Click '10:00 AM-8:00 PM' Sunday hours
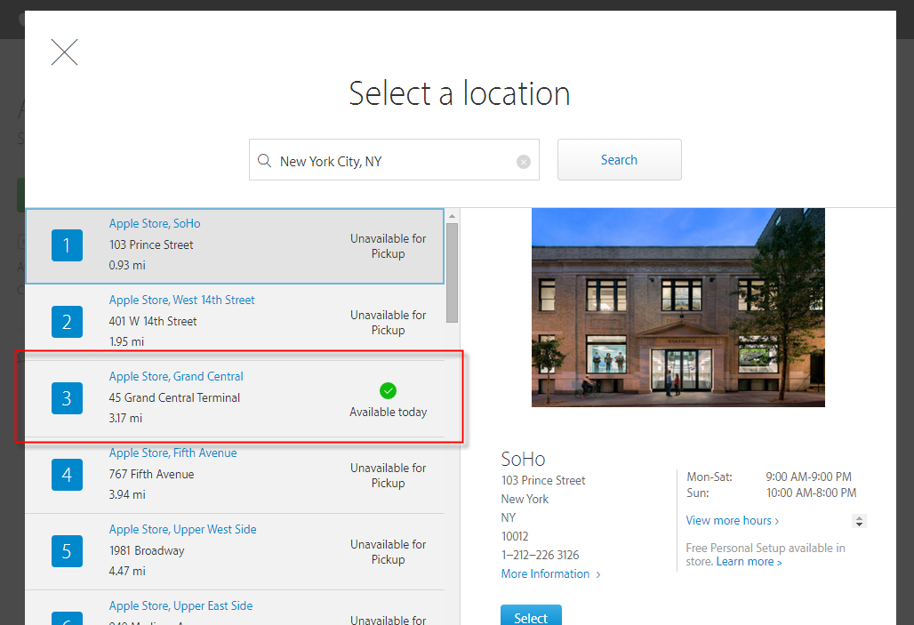The image size is (914, 625). click(x=812, y=493)
